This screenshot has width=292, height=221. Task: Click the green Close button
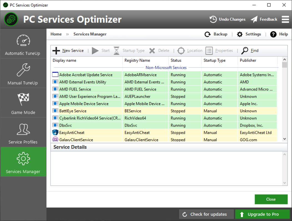point(271,199)
